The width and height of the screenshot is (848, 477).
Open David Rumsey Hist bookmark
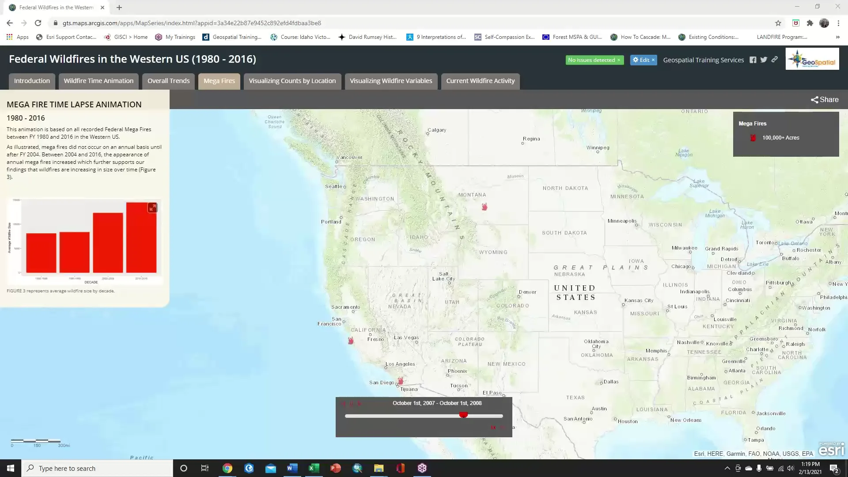coord(367,37)
